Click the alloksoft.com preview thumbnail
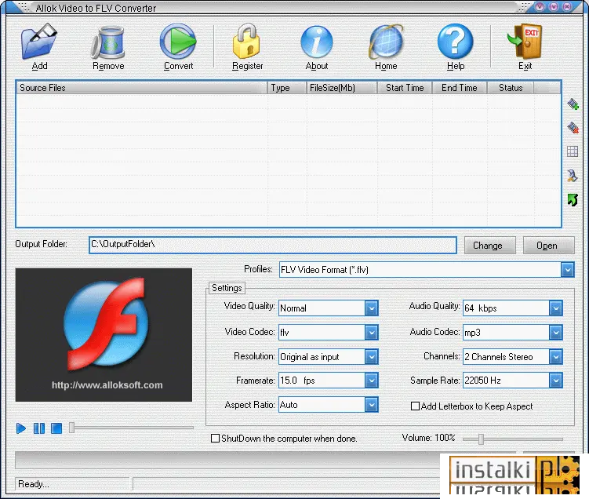This screenshot has height=499, width=589. (x=104, y=335)
